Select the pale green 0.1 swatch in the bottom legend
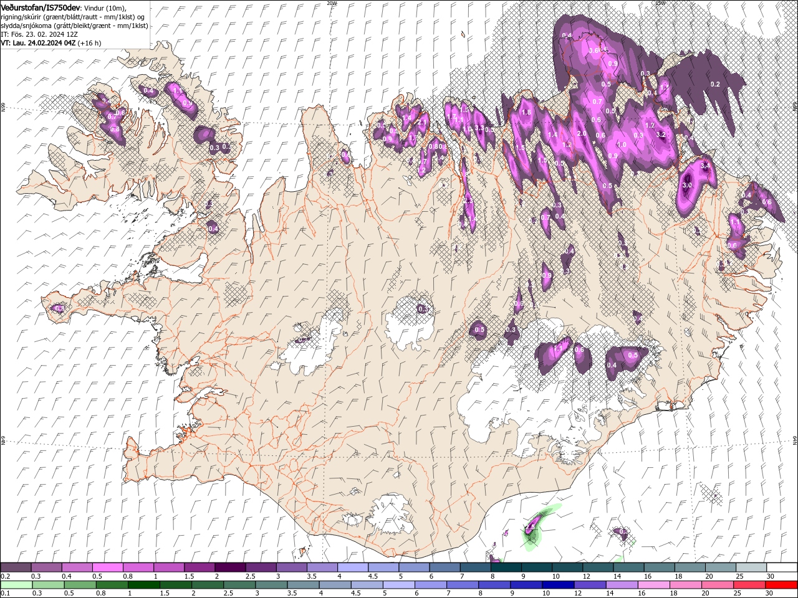The height and width of the screenshot is (598, 798). 16,585
